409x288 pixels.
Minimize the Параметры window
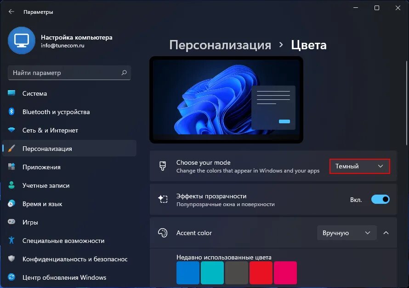click(356, 8)
